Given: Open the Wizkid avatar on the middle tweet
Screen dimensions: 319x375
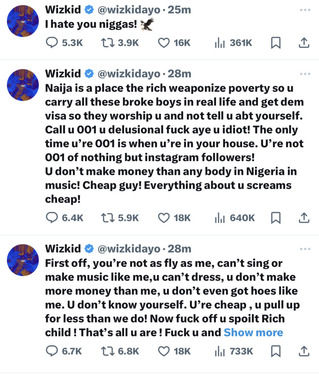Looking at the screenshot, I should 23,85.
